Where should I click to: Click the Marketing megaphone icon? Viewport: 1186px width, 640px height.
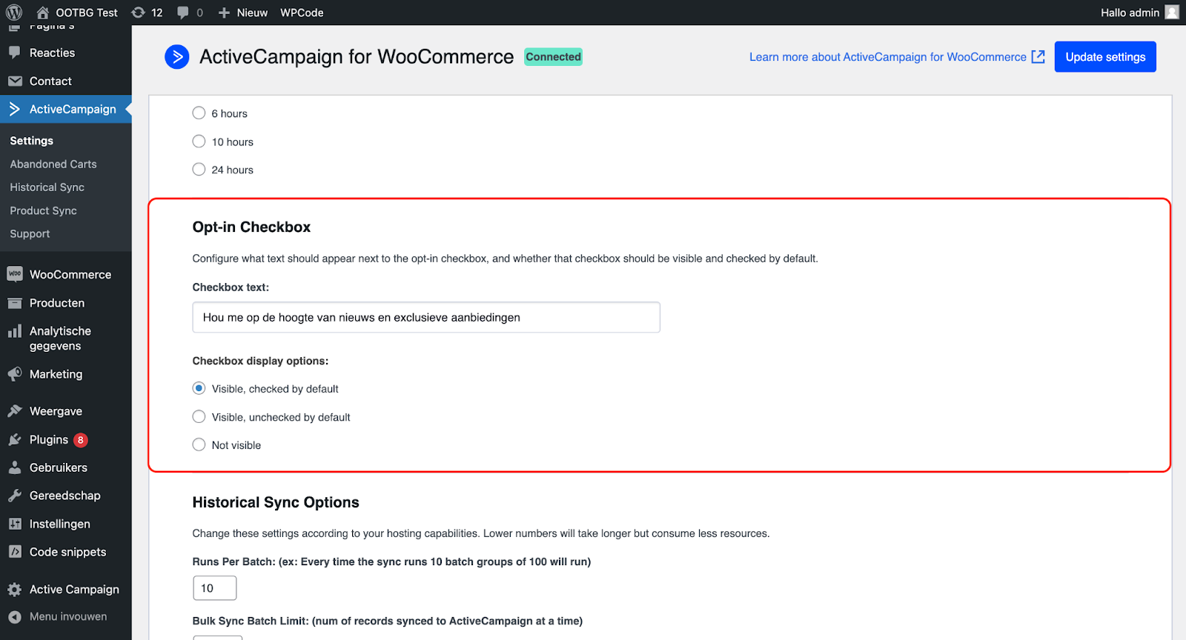15,374
